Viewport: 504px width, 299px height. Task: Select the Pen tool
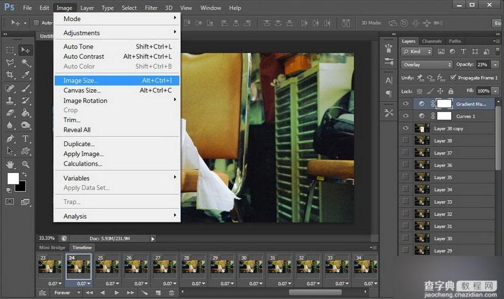pos(10,138)
